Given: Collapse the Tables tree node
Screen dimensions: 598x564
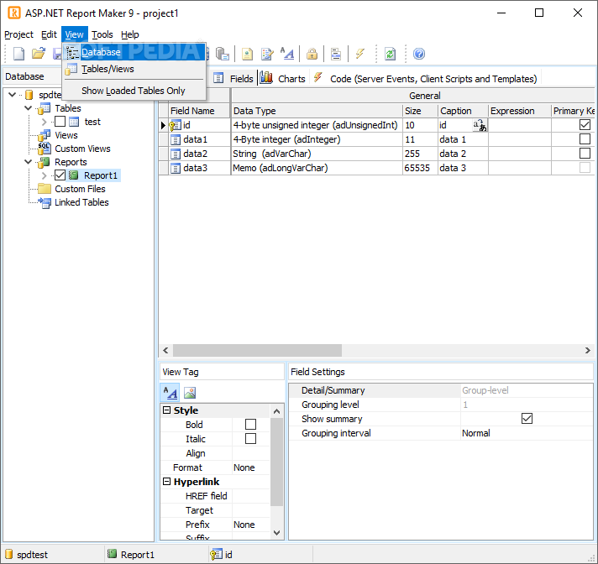Looking at the screenshot, I should 29,108.
